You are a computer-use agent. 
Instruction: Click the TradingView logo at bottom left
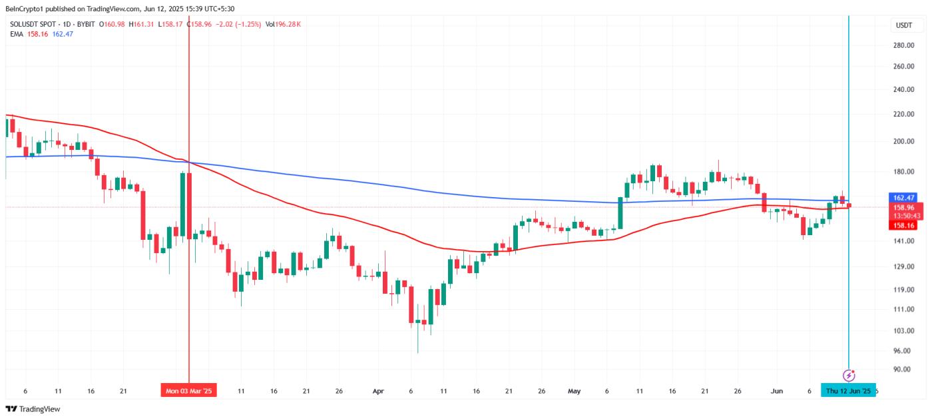(33, 409)
